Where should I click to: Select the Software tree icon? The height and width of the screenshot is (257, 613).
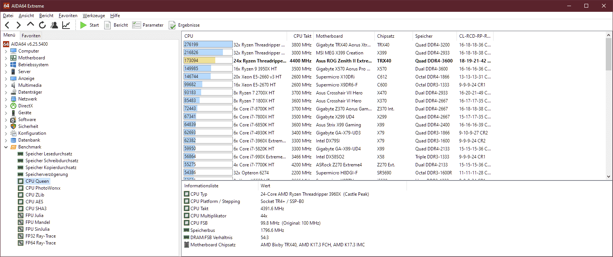[x=13, y=120]
